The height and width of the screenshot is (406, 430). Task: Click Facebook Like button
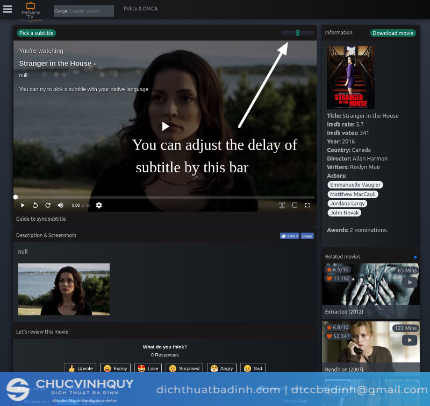tap(290, 236)
